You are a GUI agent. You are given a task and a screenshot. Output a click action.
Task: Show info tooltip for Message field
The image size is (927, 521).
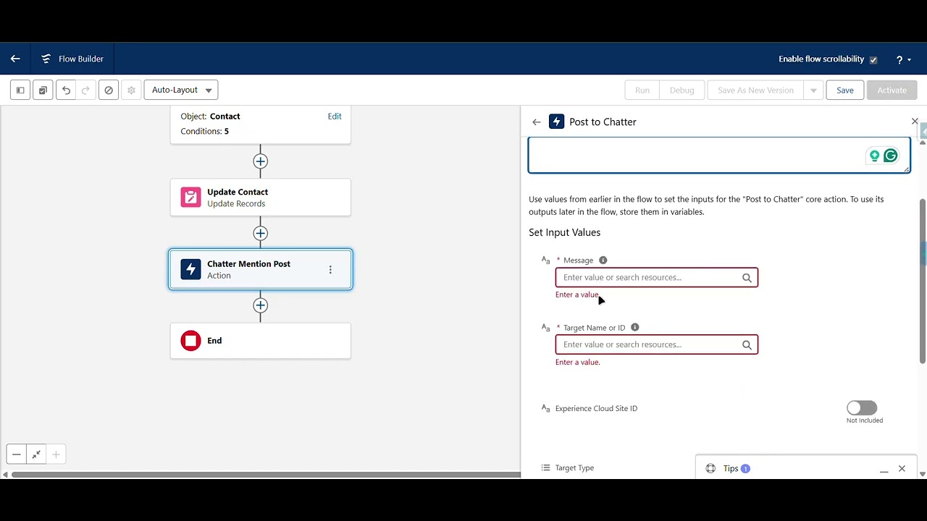pos(603,260)
